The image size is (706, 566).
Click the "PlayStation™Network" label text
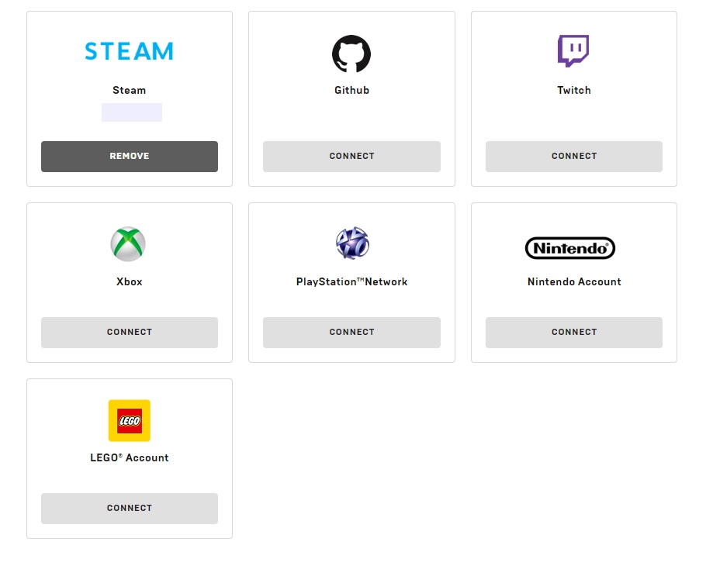(x=351, y=281)
